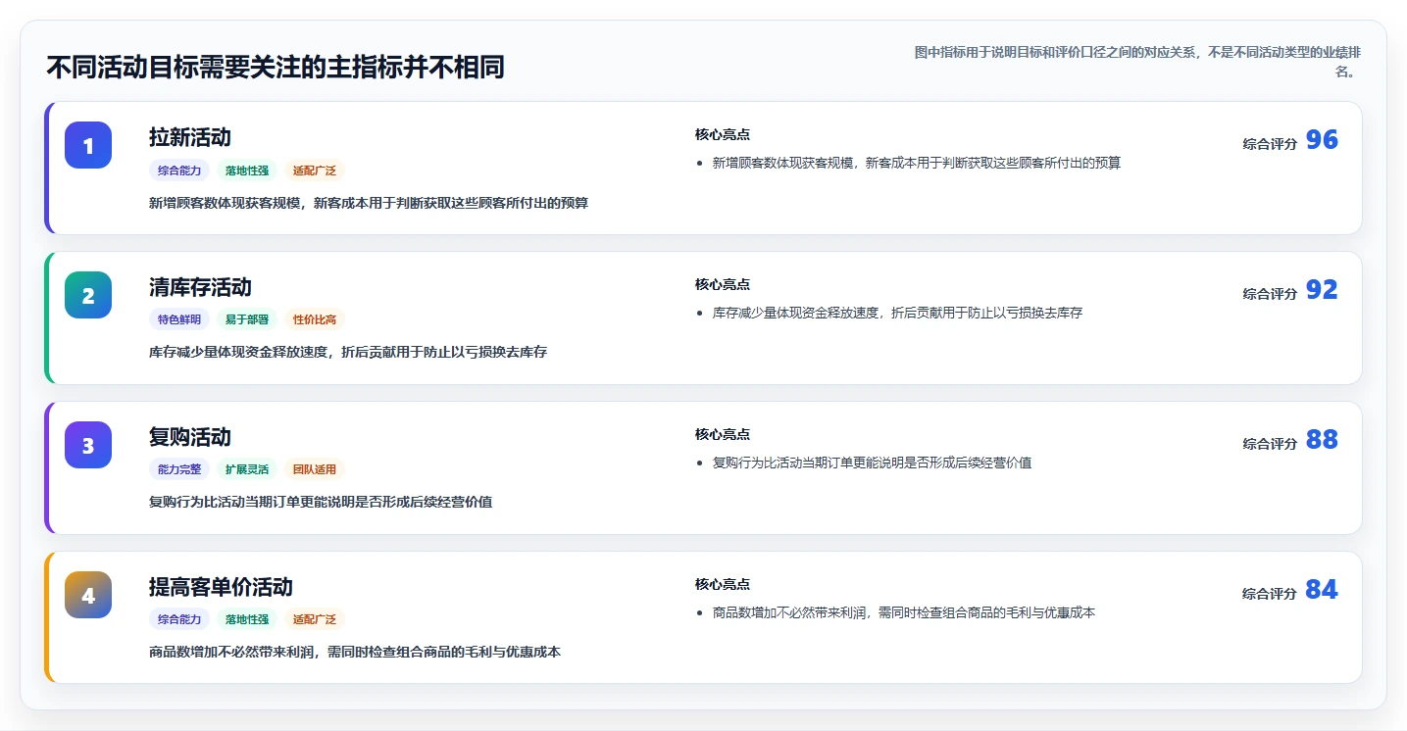Click the 适配广泛 tag in 拉新活动 card
Screen dimensions: 1407x731
(315, 171)
